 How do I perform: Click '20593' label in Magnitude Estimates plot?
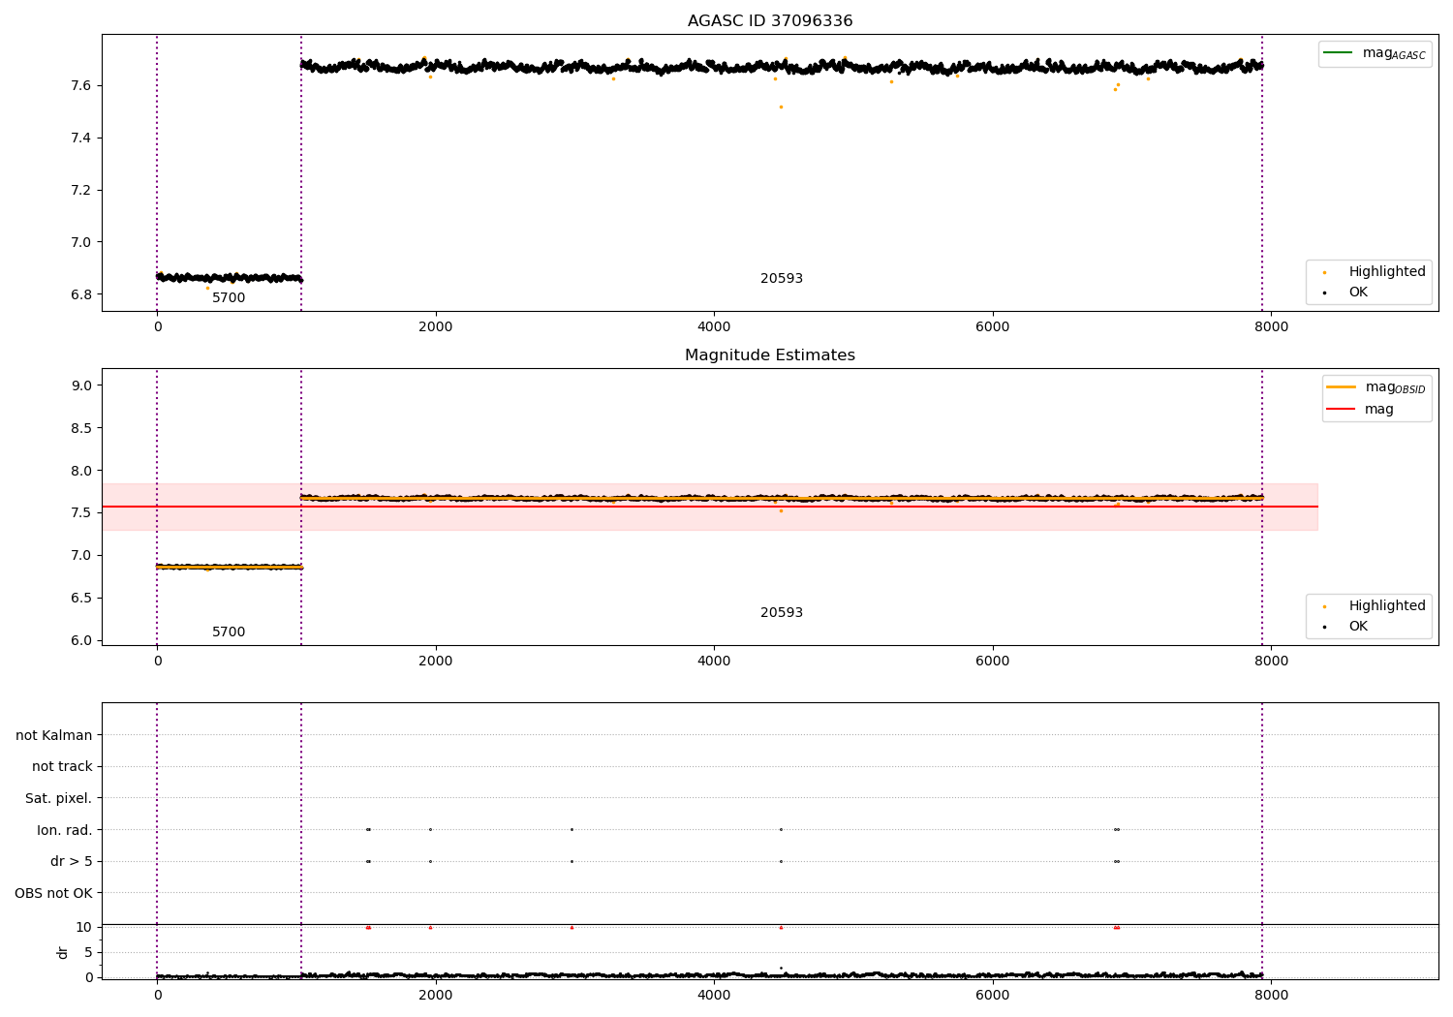click(782, 613)
